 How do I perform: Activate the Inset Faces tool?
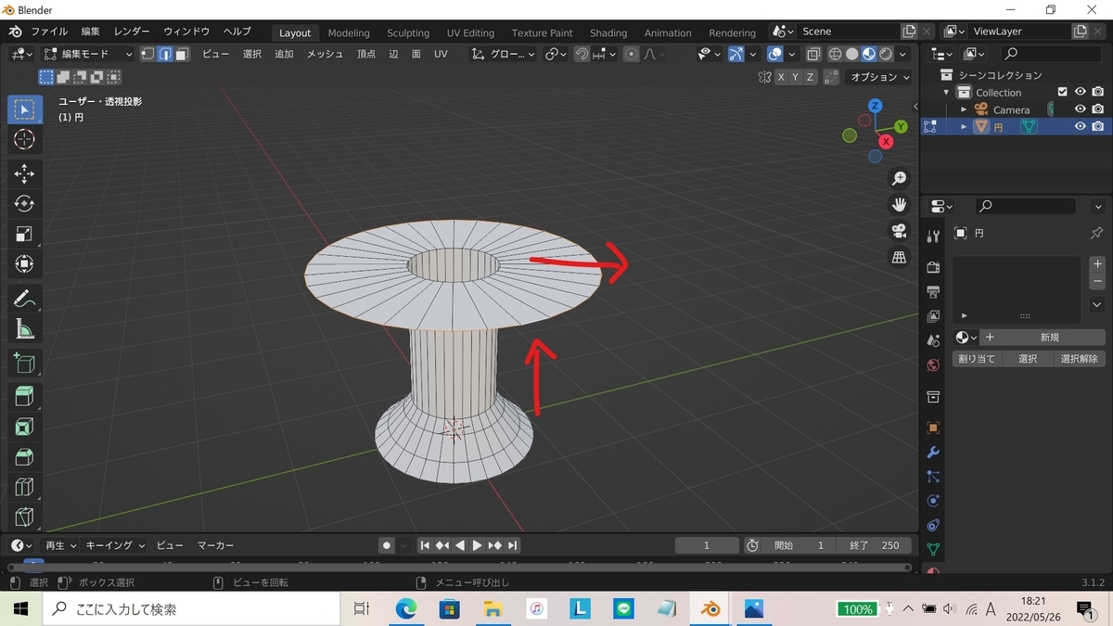(x=25, y=427)
